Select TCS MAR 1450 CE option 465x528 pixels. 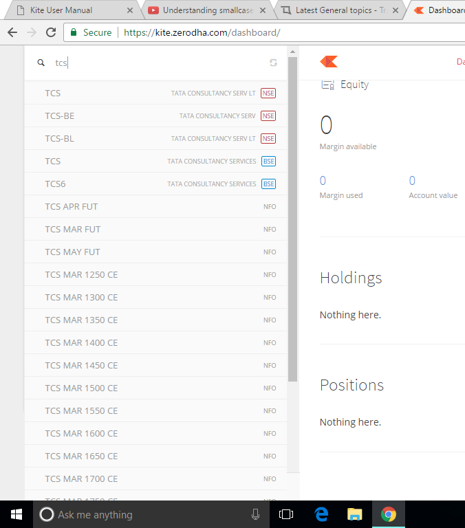[x=155, y=365]
